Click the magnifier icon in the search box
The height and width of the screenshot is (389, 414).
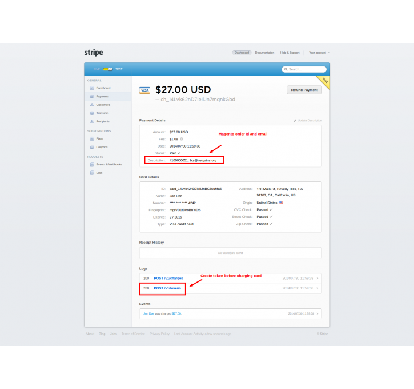286,69
